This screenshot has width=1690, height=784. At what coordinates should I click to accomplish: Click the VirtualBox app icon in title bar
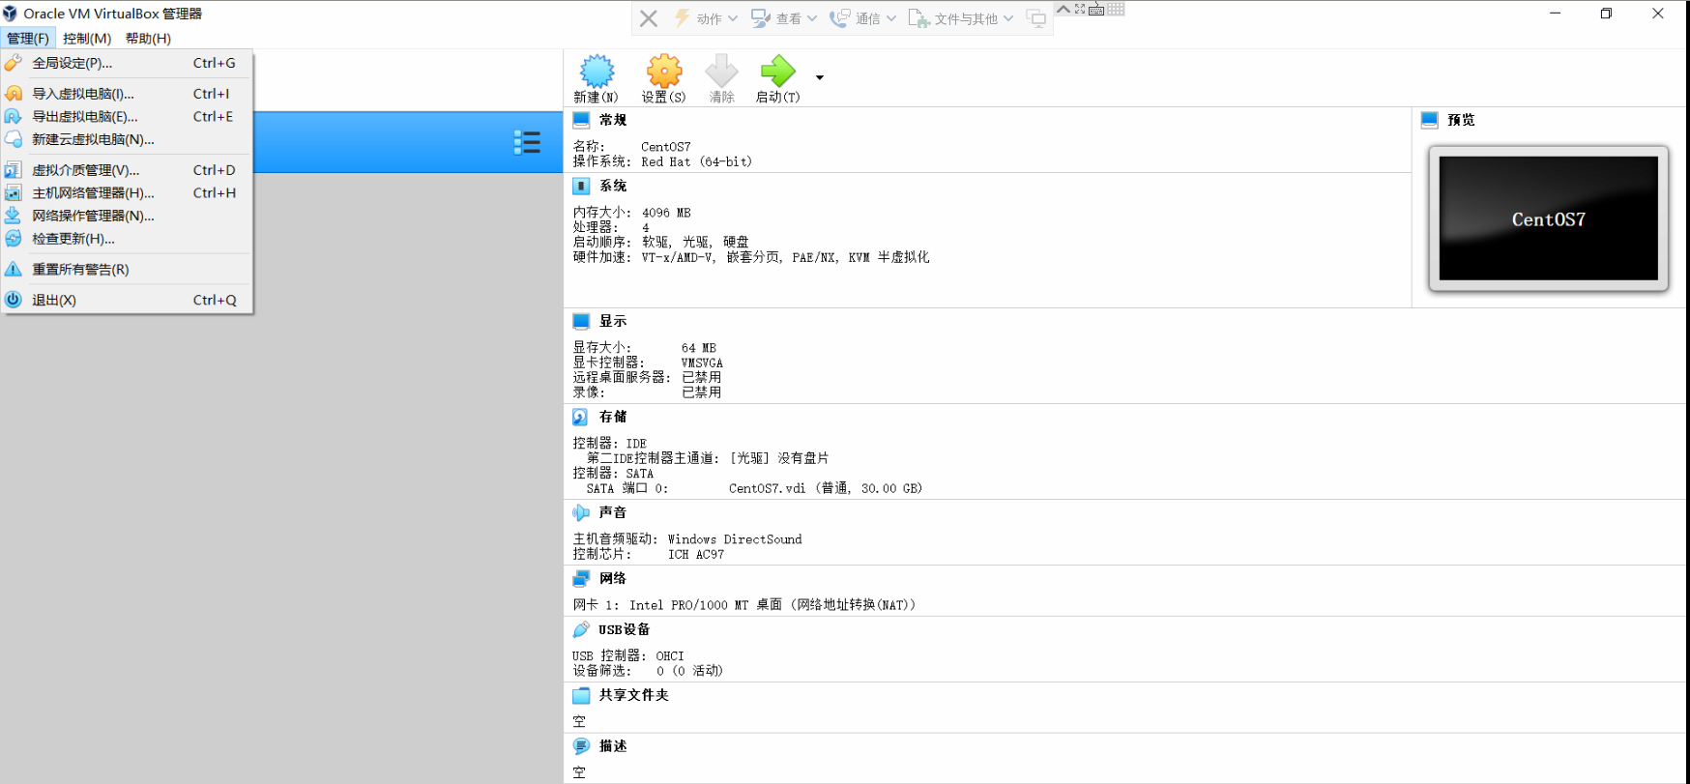point(11,14)
